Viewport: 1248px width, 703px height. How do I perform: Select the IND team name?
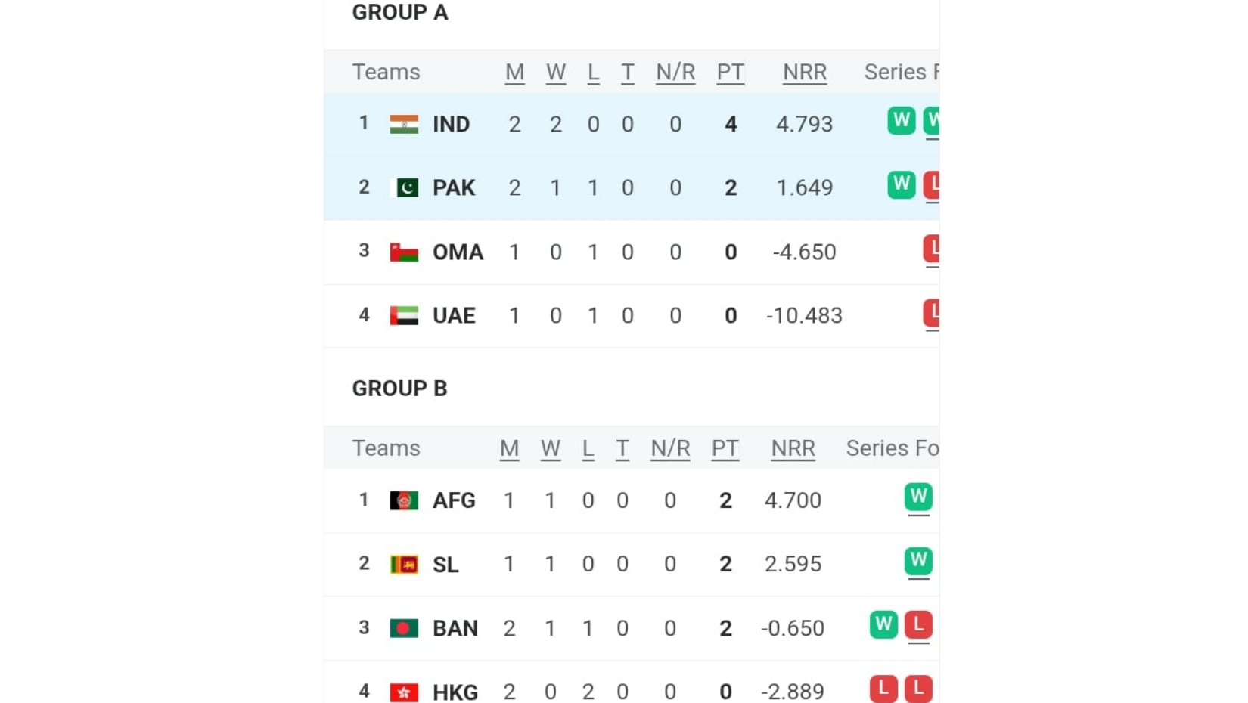tap(451, 124)
